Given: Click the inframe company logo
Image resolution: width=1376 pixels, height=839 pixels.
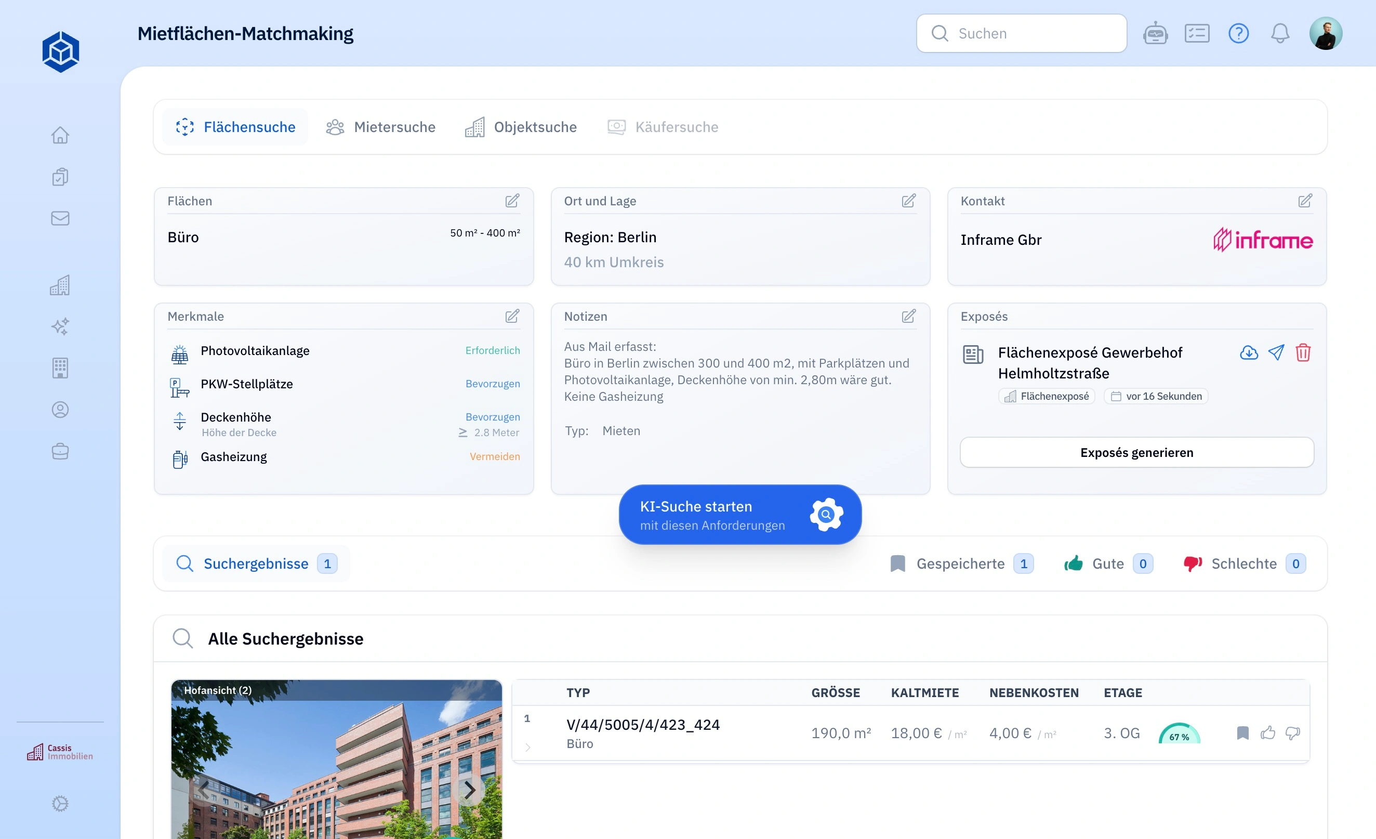Looking at the screenshot, I should pyautogui.click(x=1263, y=240).
